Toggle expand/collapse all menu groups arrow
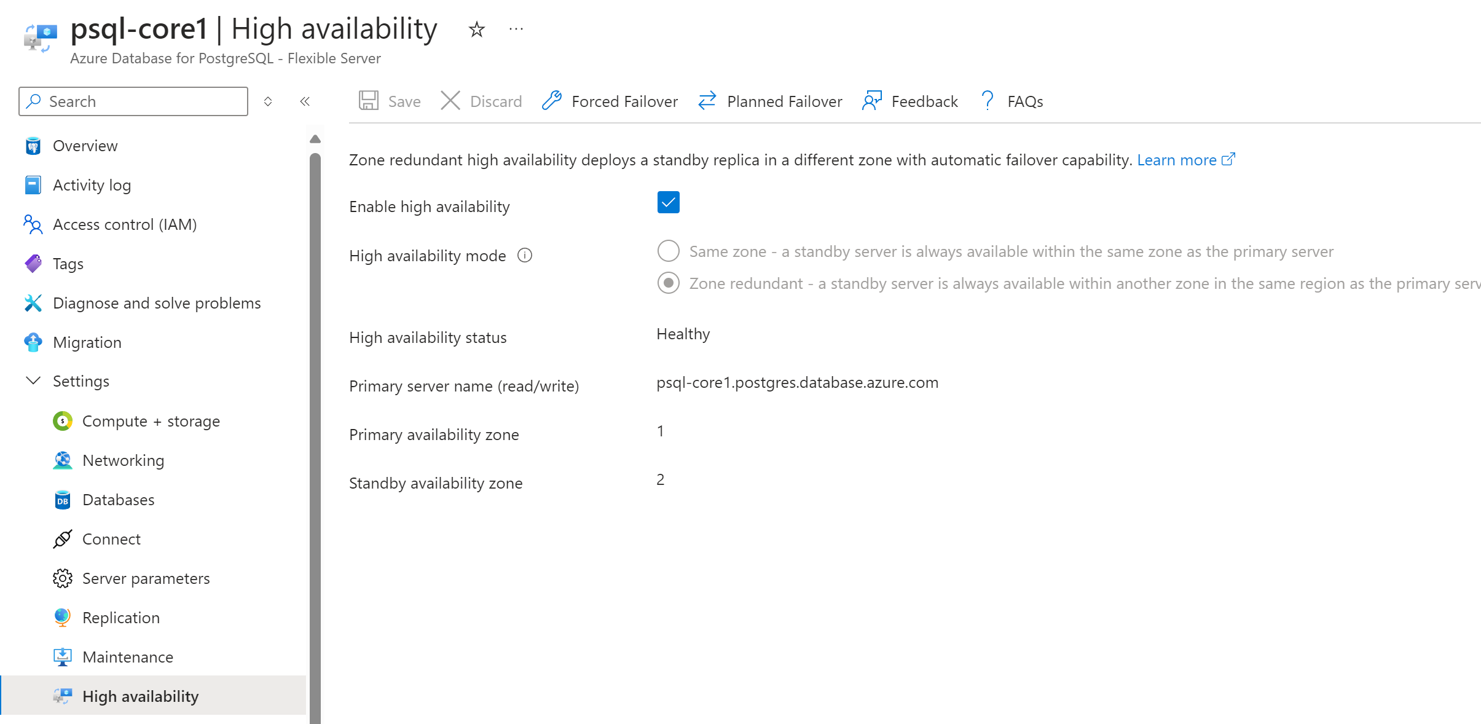This screenshot has width=1481, height=724. [x=268, y=101]
